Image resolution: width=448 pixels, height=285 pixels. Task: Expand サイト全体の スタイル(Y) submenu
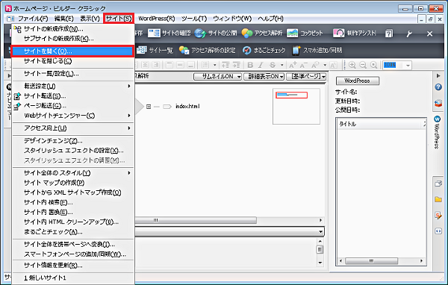pos(72,173)
